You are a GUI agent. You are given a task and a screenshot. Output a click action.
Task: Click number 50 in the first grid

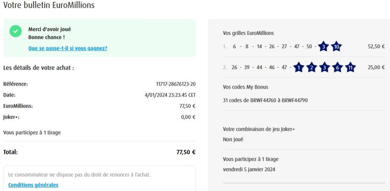(x=309, y=47)
